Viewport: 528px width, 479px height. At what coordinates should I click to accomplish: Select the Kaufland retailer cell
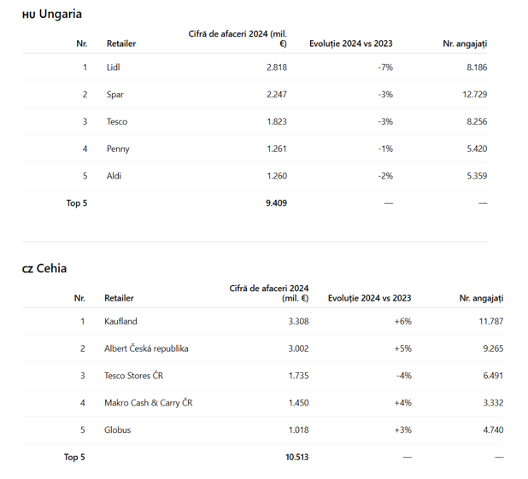(x=120, y=321)
